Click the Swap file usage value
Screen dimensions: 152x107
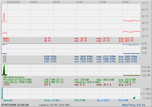[54, 82]
